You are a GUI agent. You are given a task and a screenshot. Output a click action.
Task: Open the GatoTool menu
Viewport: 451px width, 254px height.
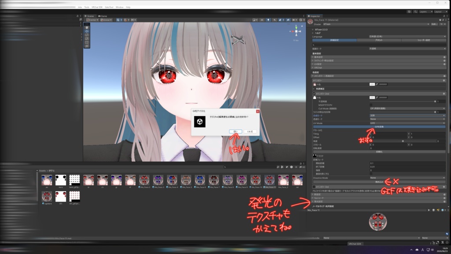[x=109, y=7]
